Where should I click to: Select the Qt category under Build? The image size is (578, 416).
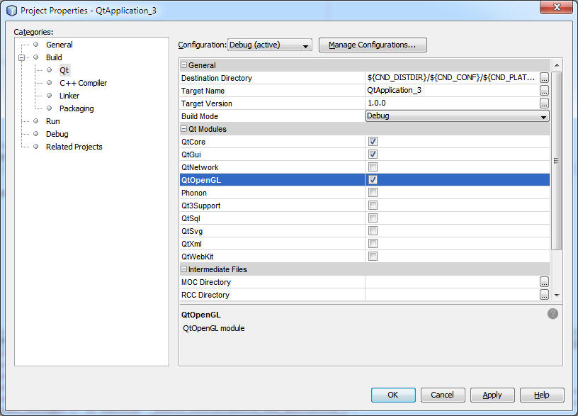64,70
